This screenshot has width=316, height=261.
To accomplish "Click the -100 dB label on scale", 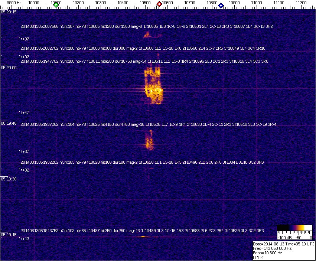I will [x=285, y=237].
